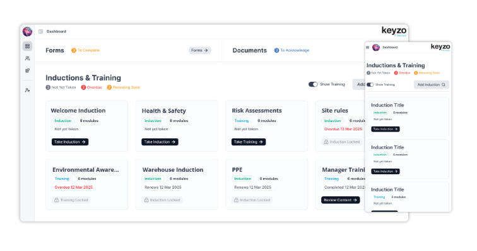The height and width of the screenshot is (251, 477).
Task: Click the blue To Acknowledge badge number
Action: click(276, 50)
